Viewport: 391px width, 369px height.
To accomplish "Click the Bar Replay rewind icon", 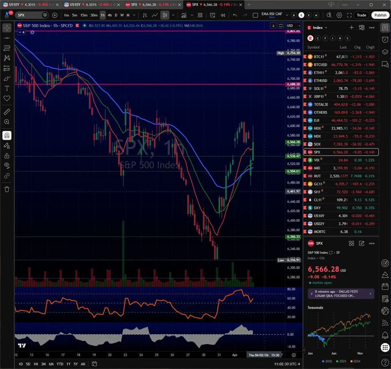I will click(223, 15).
